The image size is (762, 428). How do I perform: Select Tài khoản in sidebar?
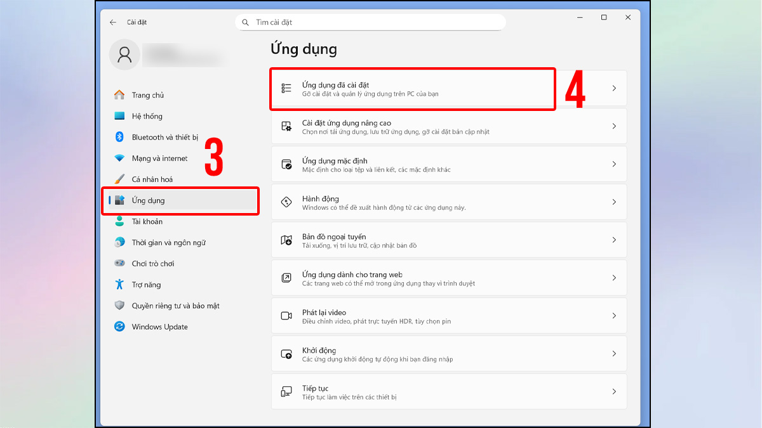click(182, 221)
